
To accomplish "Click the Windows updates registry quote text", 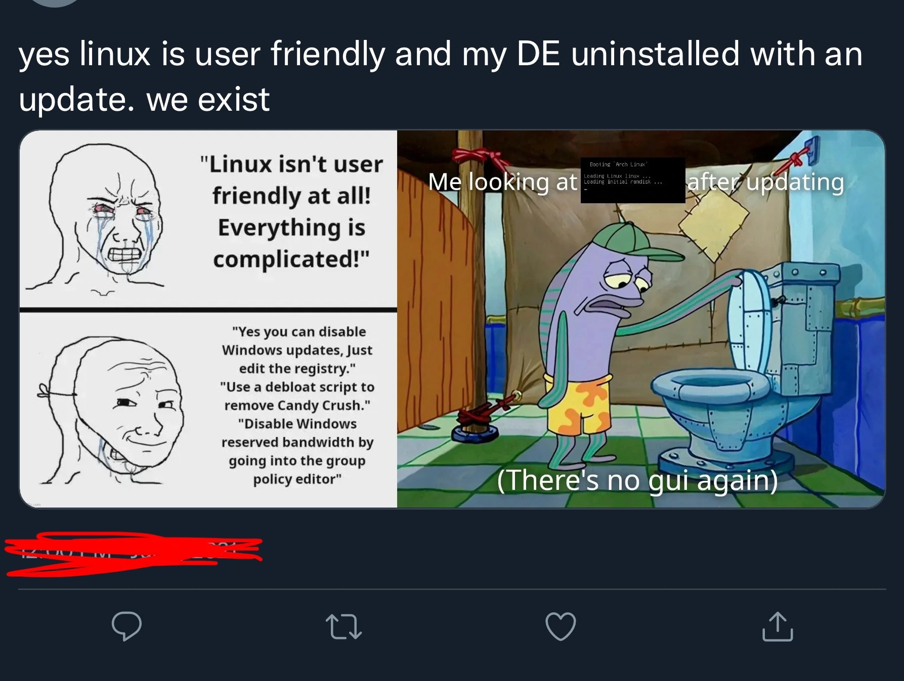I will pyautogui.click(x=297, y=405).
